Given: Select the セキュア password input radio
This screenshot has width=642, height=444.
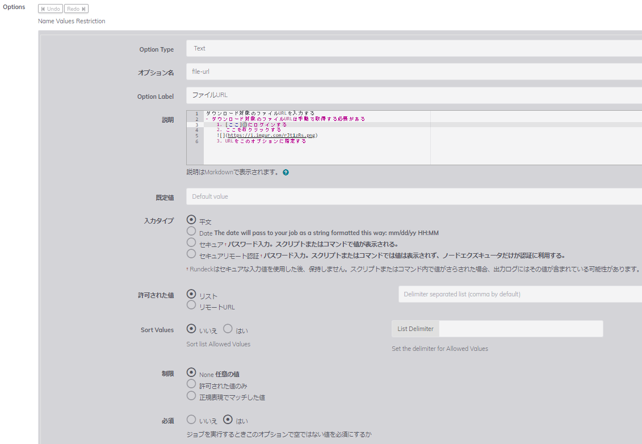Looking at the screenshot, I should (191, 242).
